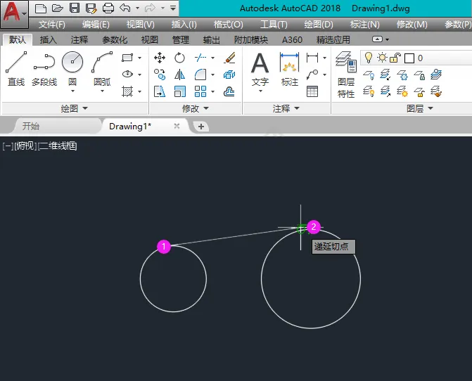This screenshot has width=472, height=381.
Task: Expand the Modify (修改) panel
Action: (196, 108)
